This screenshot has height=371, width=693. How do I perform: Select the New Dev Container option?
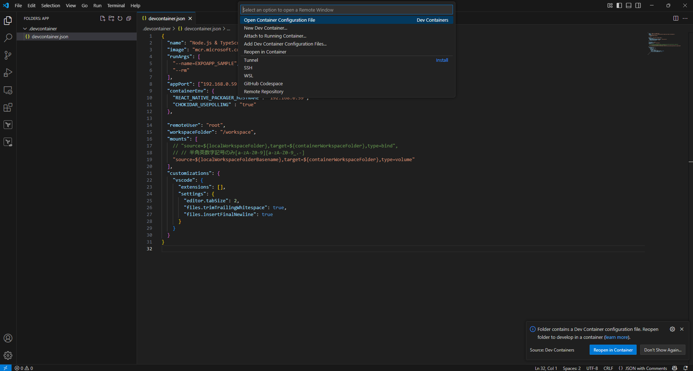pos(265,28)
